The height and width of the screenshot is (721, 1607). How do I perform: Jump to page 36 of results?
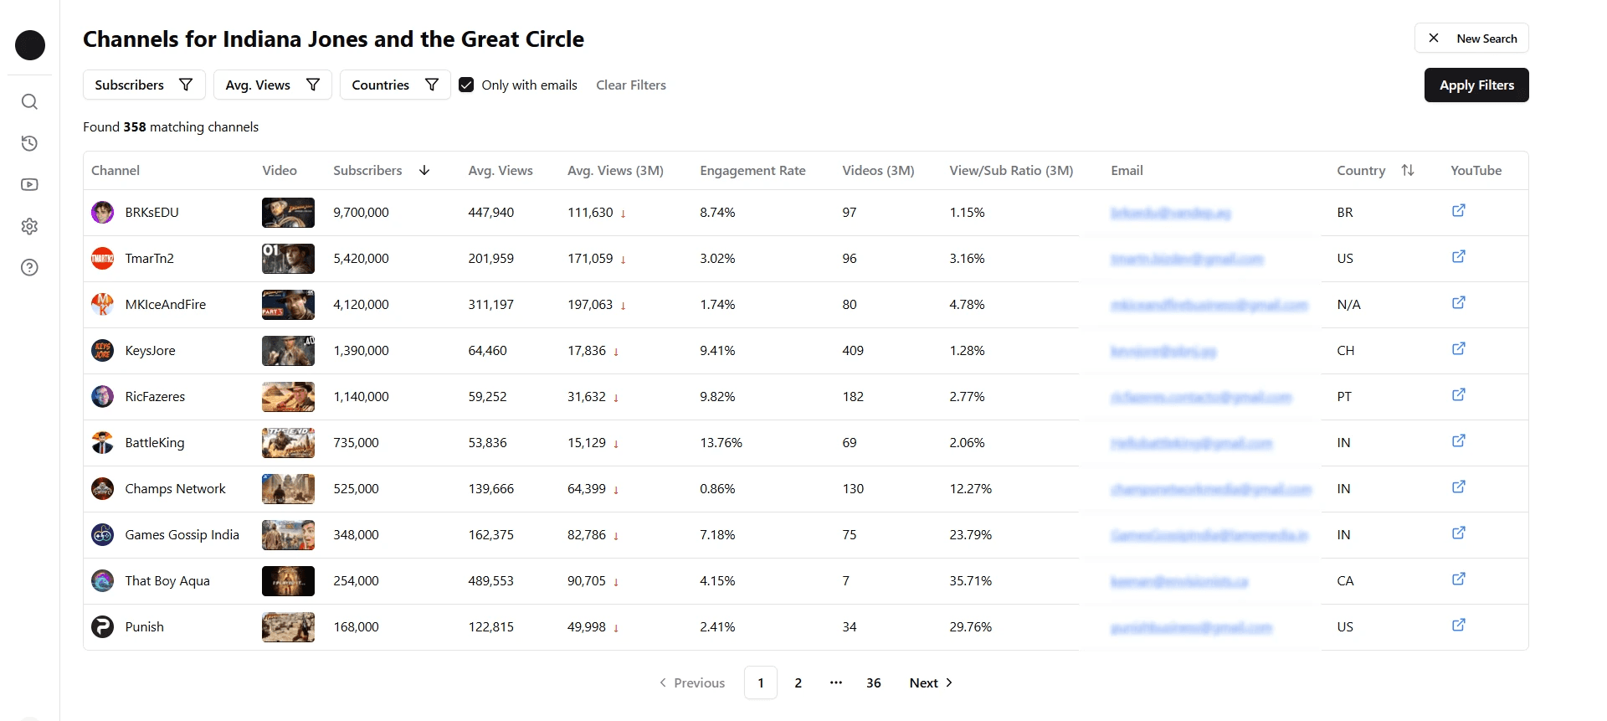pos(874,683)
